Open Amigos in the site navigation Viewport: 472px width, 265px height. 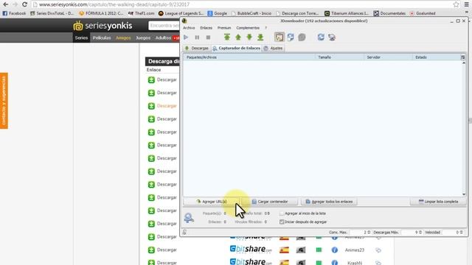(x=123, y=38)
